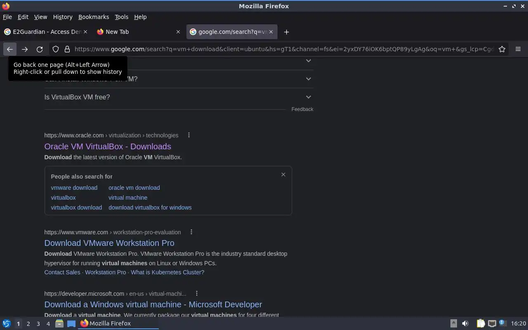This screenshot has height=330, width=528.
Task: Go forward with the forward arrow button
Action: point(25,49)
